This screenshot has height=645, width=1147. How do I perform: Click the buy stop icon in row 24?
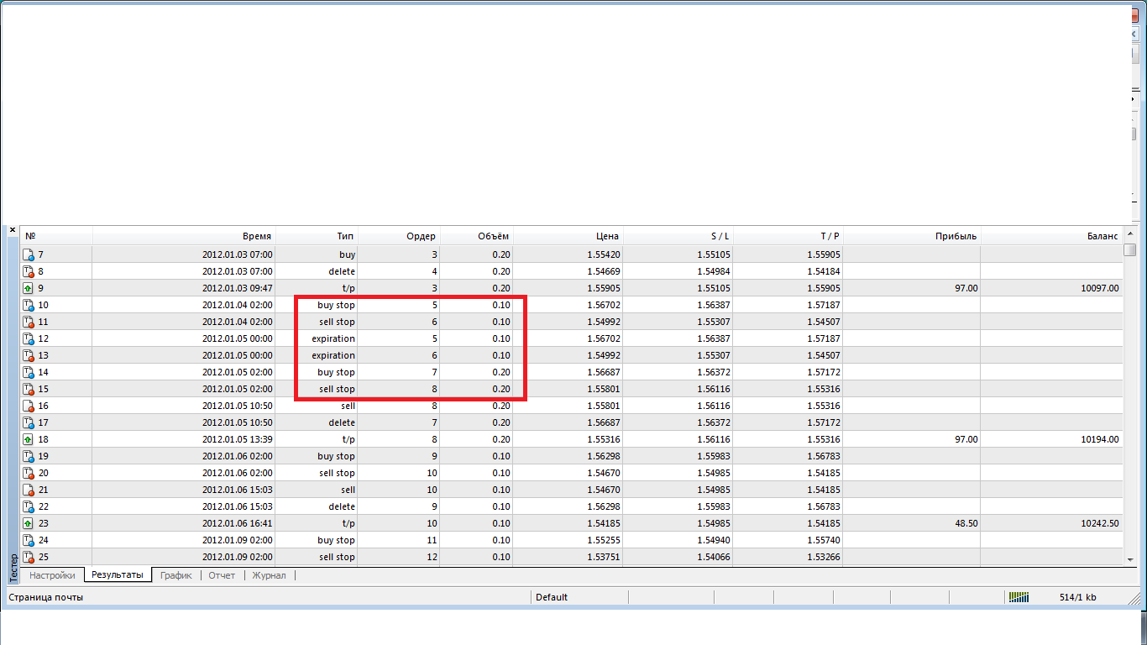[29, 540]
